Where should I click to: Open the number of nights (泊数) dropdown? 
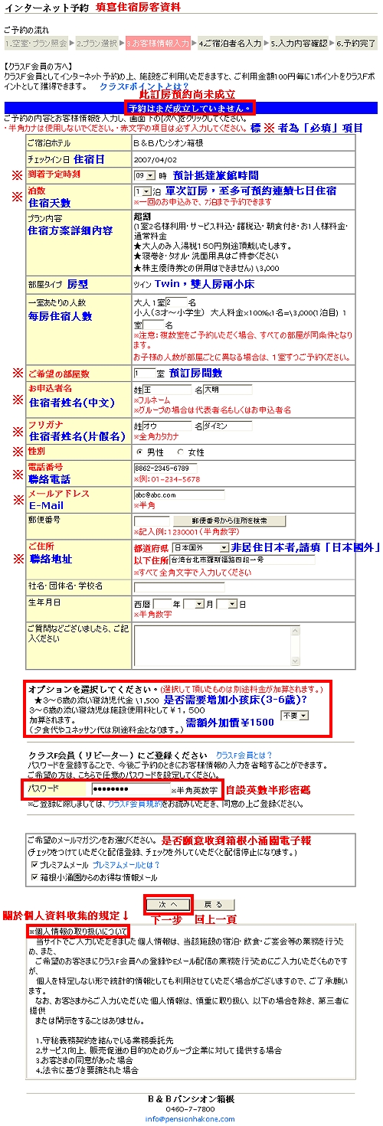[x=142, y=191]
